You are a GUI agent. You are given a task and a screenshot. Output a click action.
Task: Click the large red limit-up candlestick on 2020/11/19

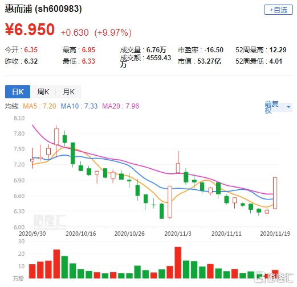(x=275, y=193)
